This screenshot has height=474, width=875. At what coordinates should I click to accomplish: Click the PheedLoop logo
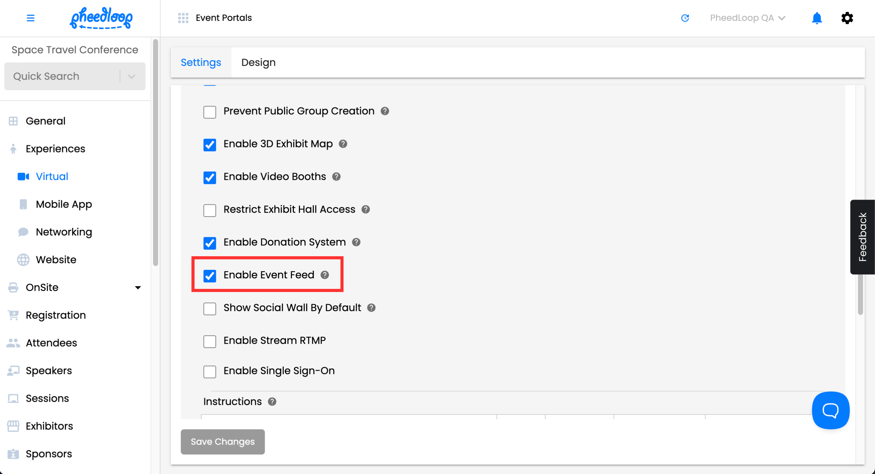(101, 18)
